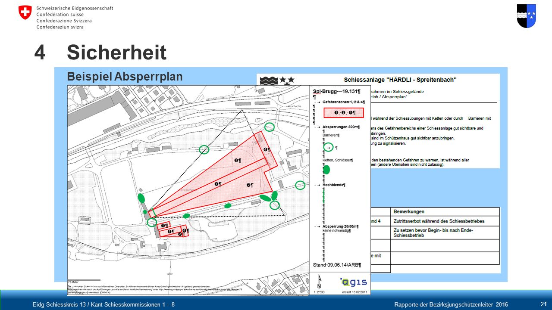This screenshot has width=552, height=310.
Task: Select the 'Barrieren' legend label
Action: (x=331, y=135)
